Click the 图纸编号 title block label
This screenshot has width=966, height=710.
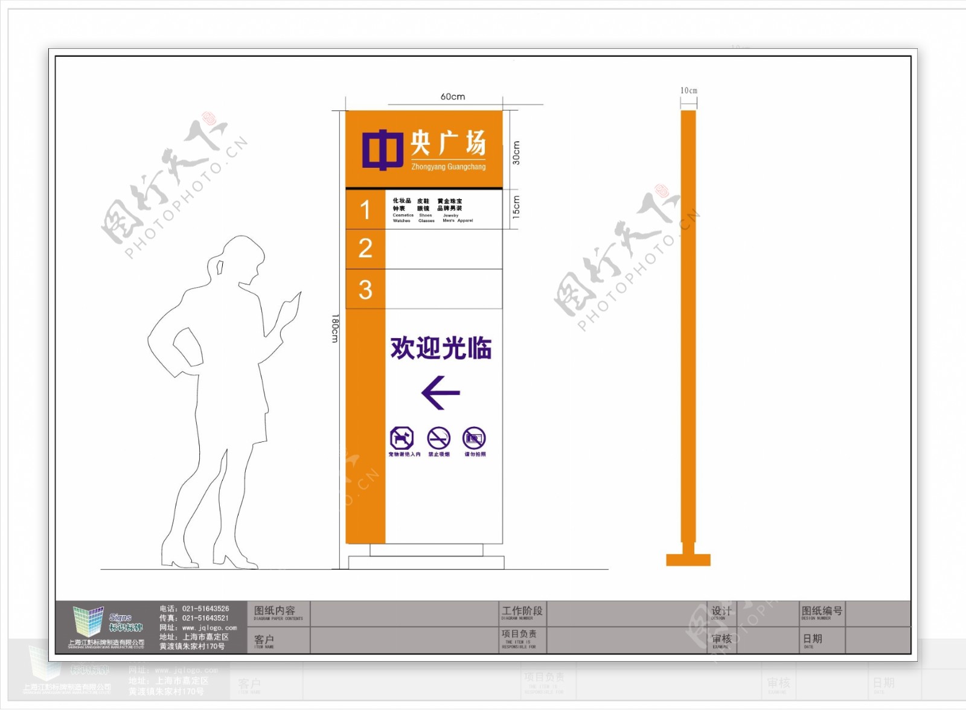822,611
